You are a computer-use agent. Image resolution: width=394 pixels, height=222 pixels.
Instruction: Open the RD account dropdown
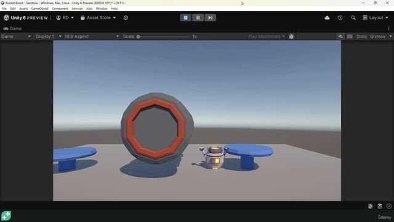65,18
